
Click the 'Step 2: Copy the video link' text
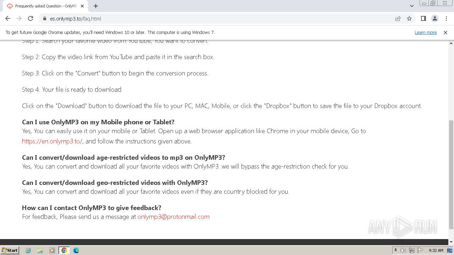(118, 57)
